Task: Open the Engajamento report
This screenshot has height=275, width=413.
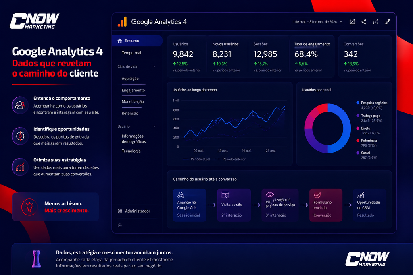Action: click(x=133, y=91)
